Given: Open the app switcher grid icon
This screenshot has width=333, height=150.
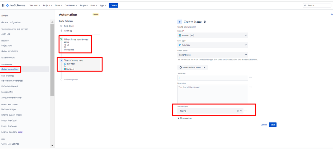Looking at the screenshot, I should click(x=3, y=6).
